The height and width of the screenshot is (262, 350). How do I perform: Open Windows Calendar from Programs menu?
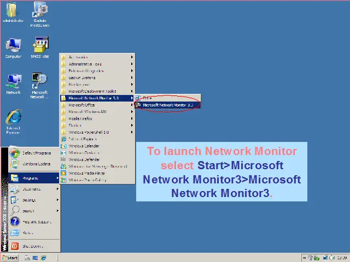(84, 146)
